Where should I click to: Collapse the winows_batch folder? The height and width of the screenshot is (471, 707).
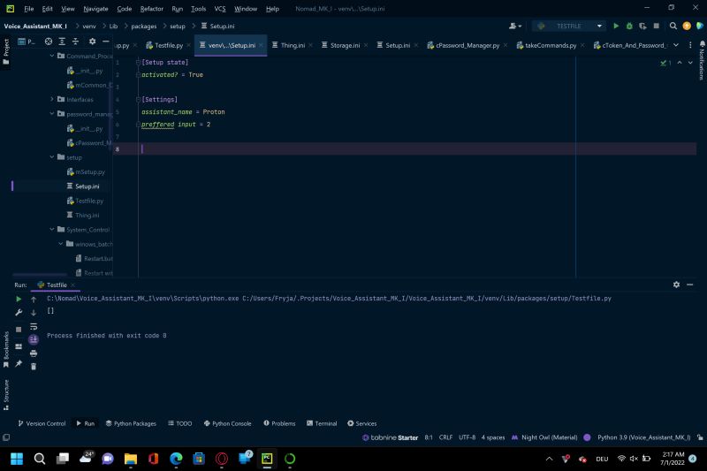coord(60,244)
